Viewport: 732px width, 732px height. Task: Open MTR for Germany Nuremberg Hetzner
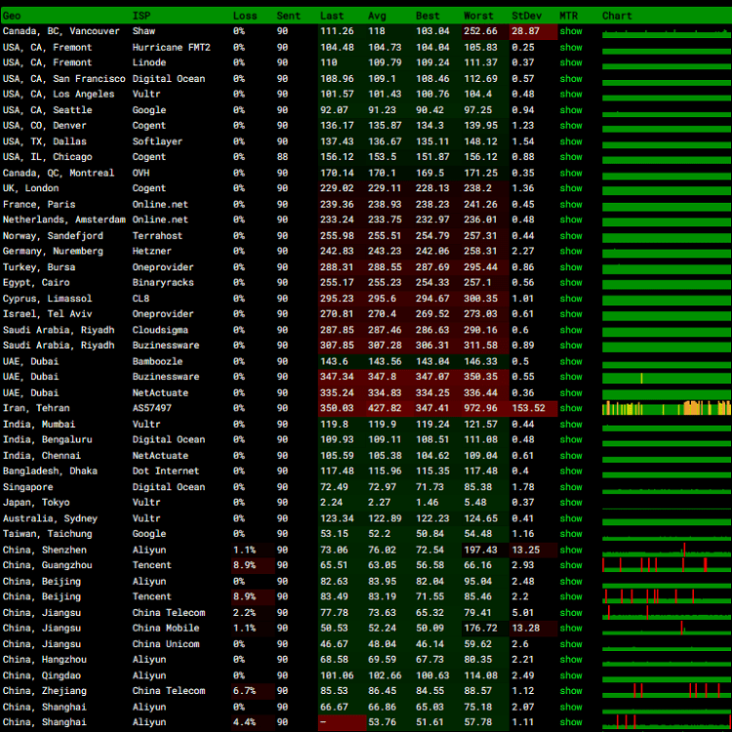coord(571,251)
